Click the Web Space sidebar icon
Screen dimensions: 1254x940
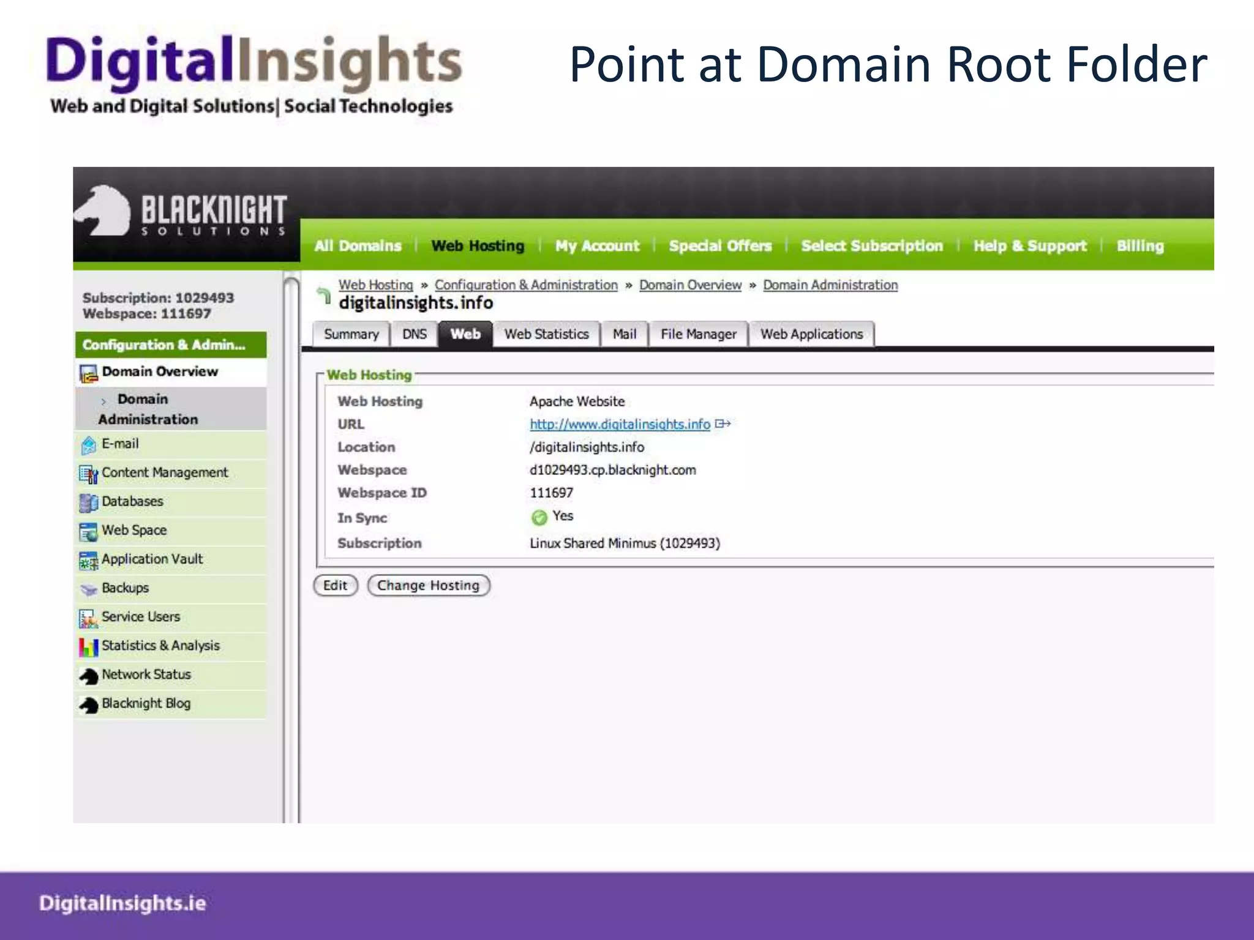click(88, 531)
